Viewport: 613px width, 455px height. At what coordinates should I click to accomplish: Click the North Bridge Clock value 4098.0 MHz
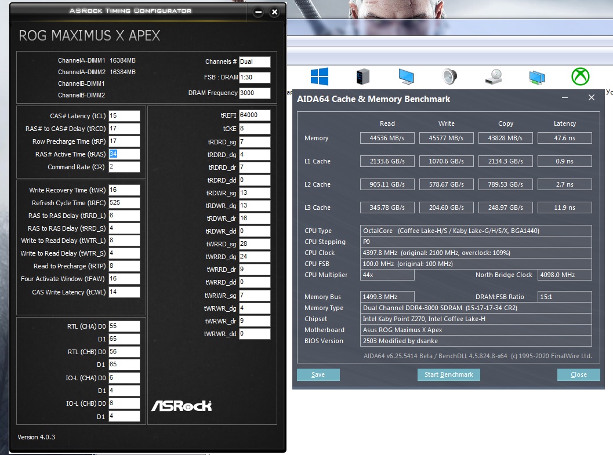coord(564,275)
